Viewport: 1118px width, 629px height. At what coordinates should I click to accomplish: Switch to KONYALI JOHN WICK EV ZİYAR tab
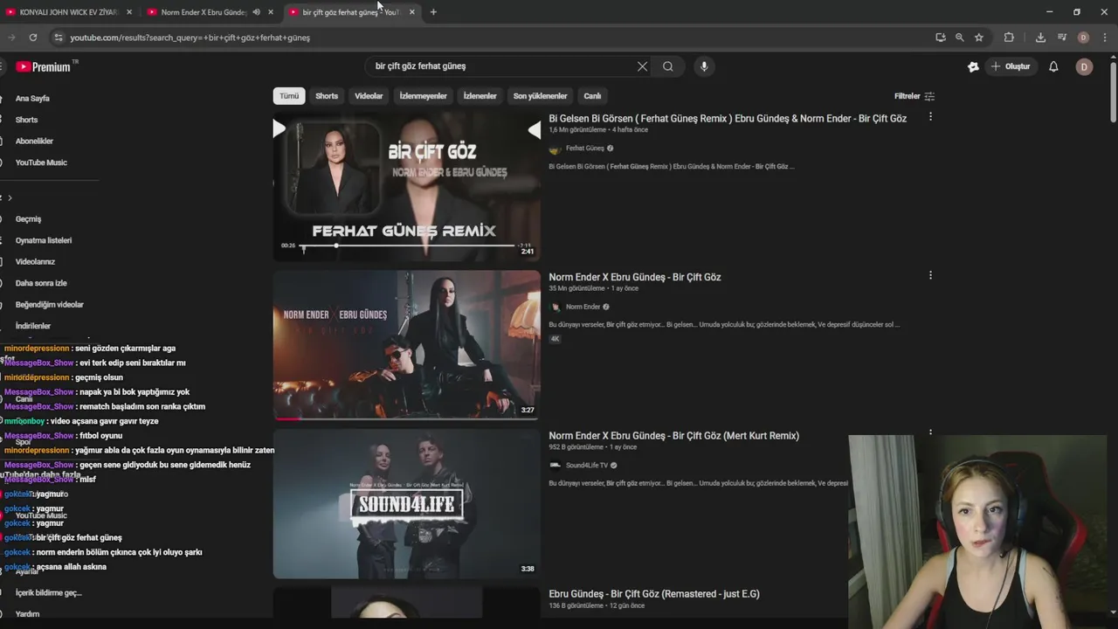pos(68,12)
